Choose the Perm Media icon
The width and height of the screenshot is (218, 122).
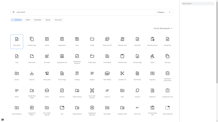107,73
